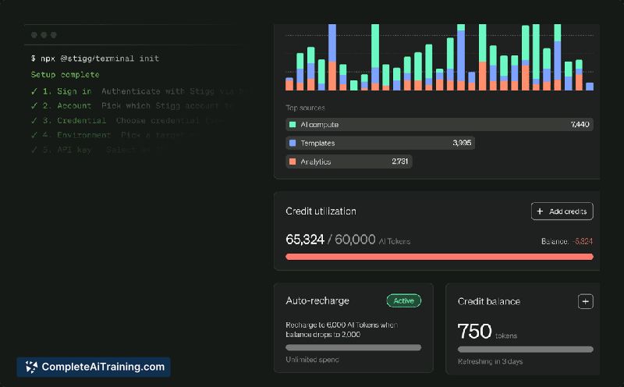Click the plus button on Credit balance card
This screenshot has height=387, width=624.
pos(586,302)
